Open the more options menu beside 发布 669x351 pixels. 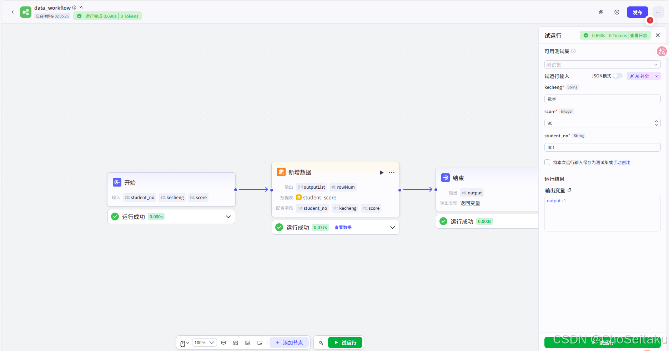(658, 12)
